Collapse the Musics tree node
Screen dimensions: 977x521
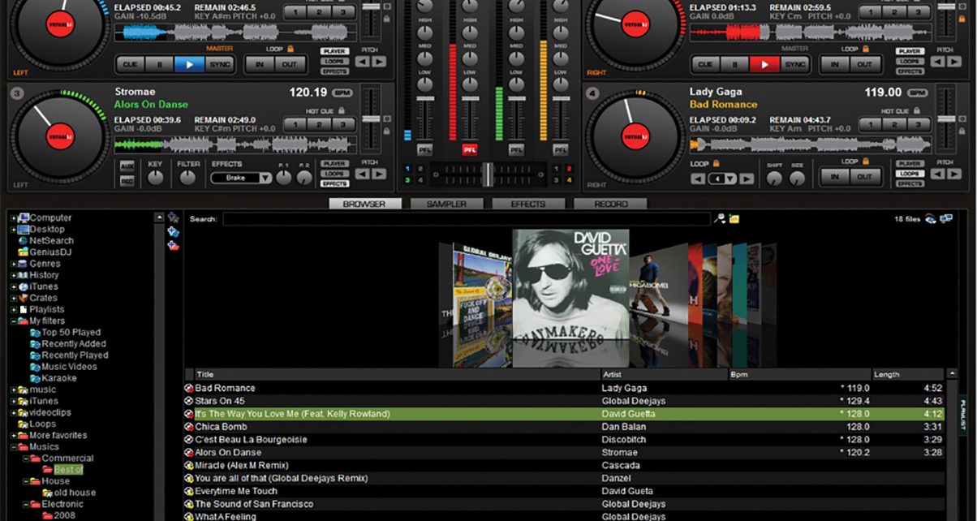click(x=13, y=447)
